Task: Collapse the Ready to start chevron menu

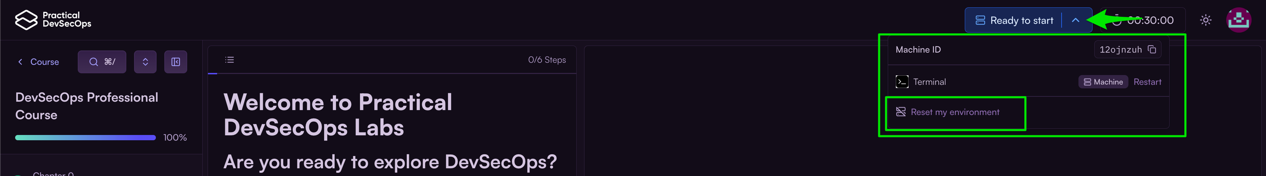Action: [1075, 20]
